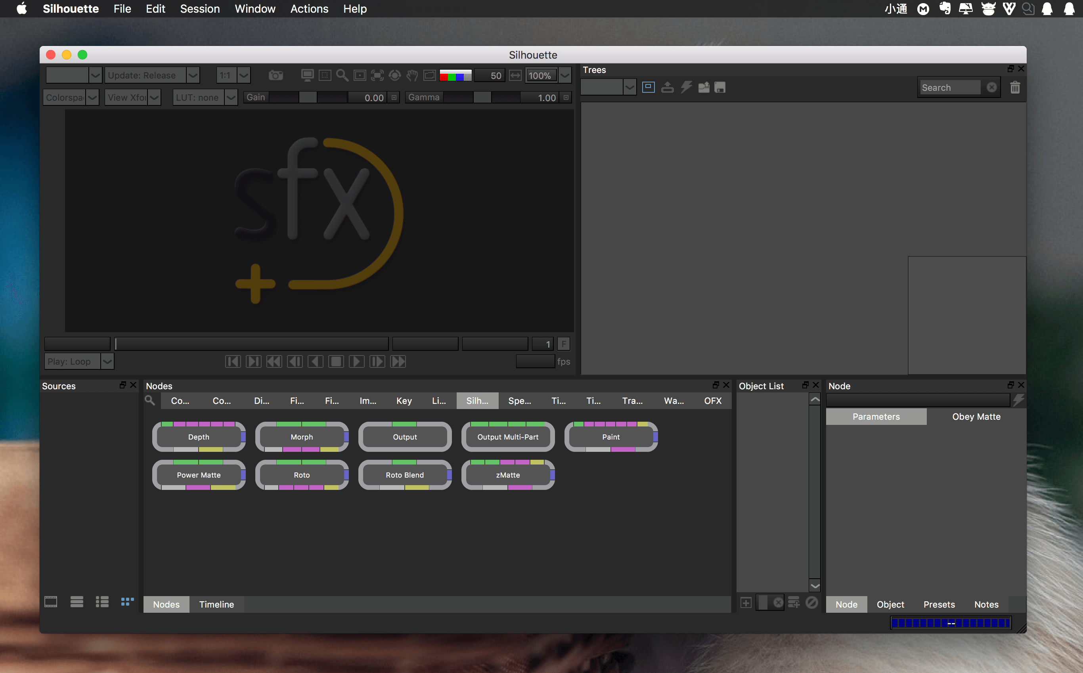The width and height of the screenshot is (1083, 673).
Task: Click the lightning bolt icon in Trees toolbar
Action: (686, 87)
